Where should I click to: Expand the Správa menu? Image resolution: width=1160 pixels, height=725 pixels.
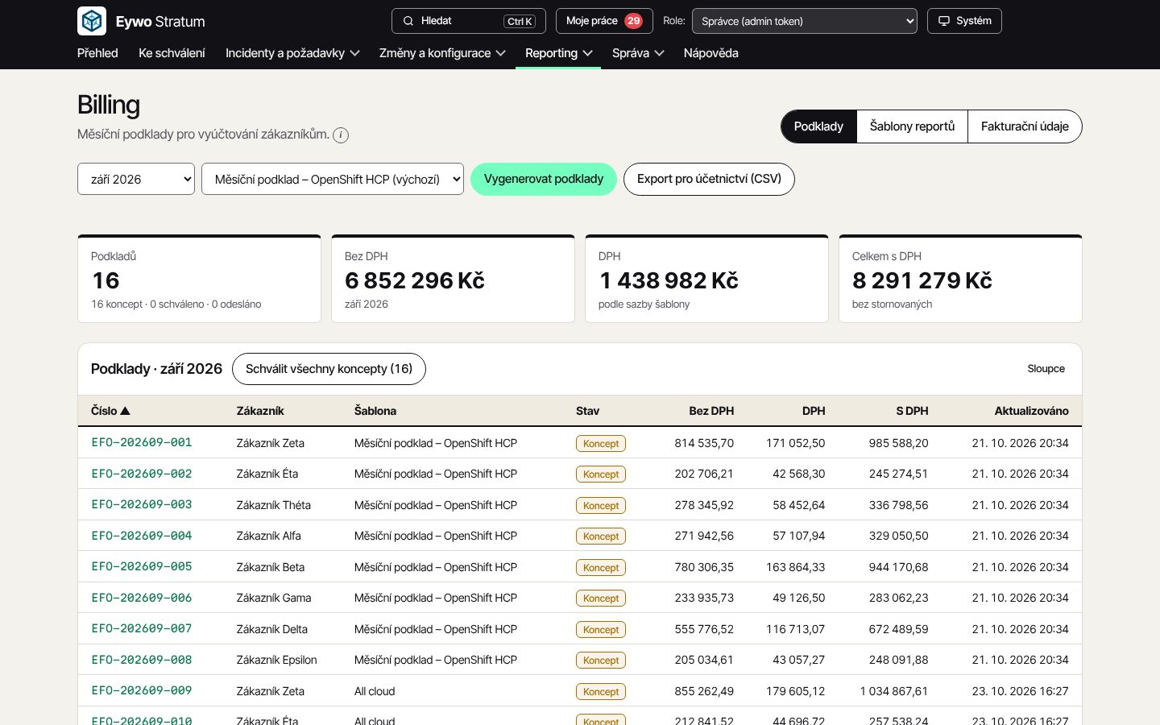(638, 53)
